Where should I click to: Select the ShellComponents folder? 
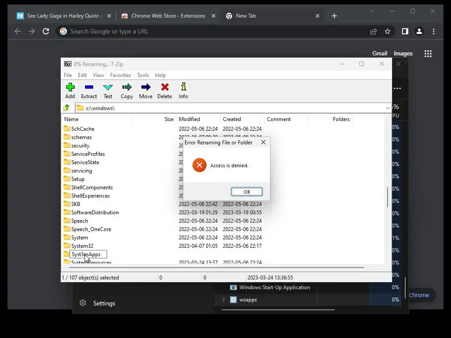92,187
